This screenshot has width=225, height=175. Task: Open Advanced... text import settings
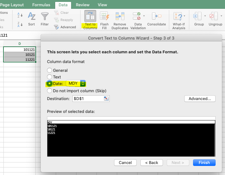(200, 98)
